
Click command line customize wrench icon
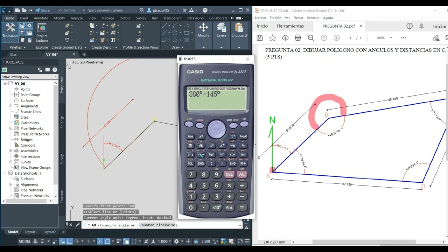78,225
